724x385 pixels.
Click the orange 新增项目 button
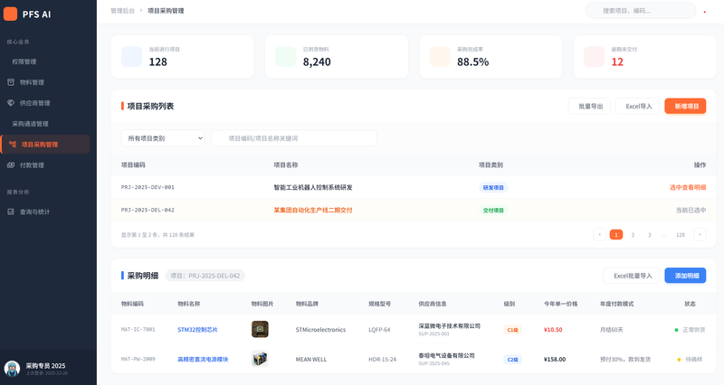click(685, 106)
